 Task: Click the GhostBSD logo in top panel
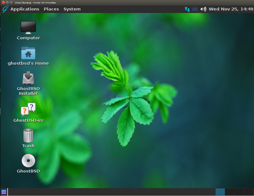point(5,9)
